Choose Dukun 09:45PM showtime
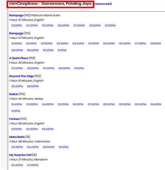This screenshot has height=170, width=165. (x=140, y=104)
